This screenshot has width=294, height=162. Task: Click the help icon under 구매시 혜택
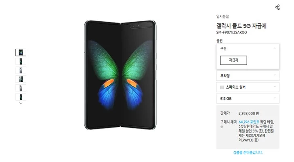pos(222,127)
